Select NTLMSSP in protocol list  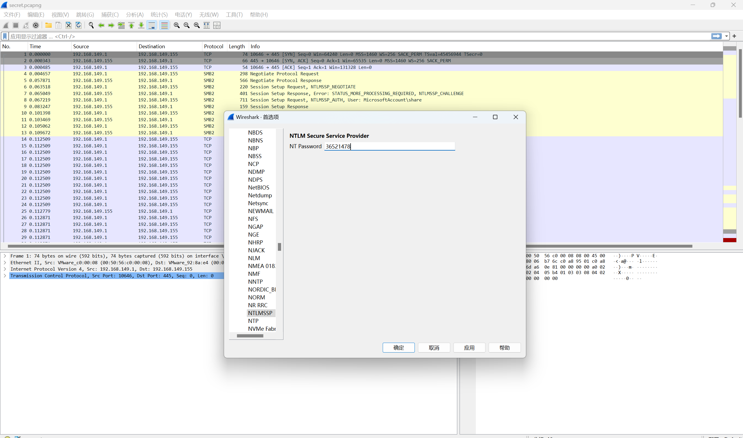tap(260, 313)
